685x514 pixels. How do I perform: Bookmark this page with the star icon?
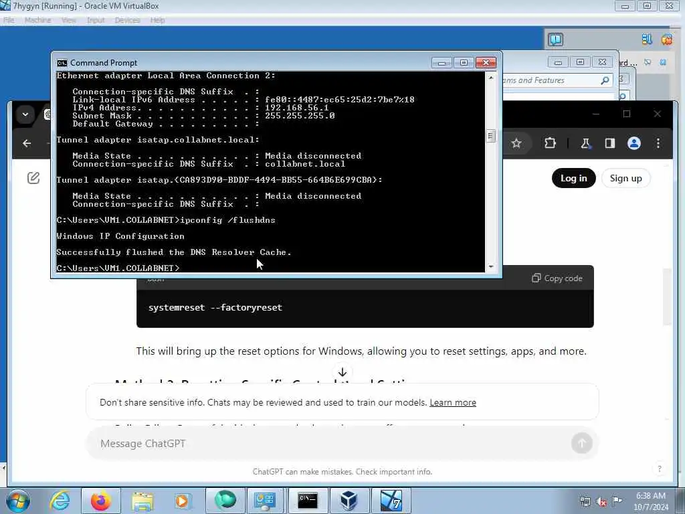point(516,143)
